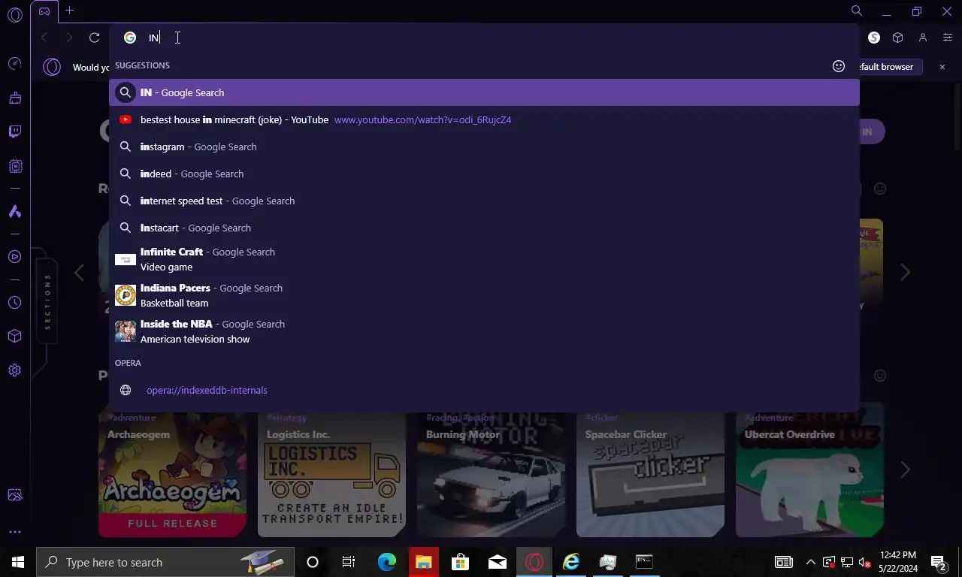Open File Explorer from taskbar
This screenshot has width=962, height=577.
(424, 562)
